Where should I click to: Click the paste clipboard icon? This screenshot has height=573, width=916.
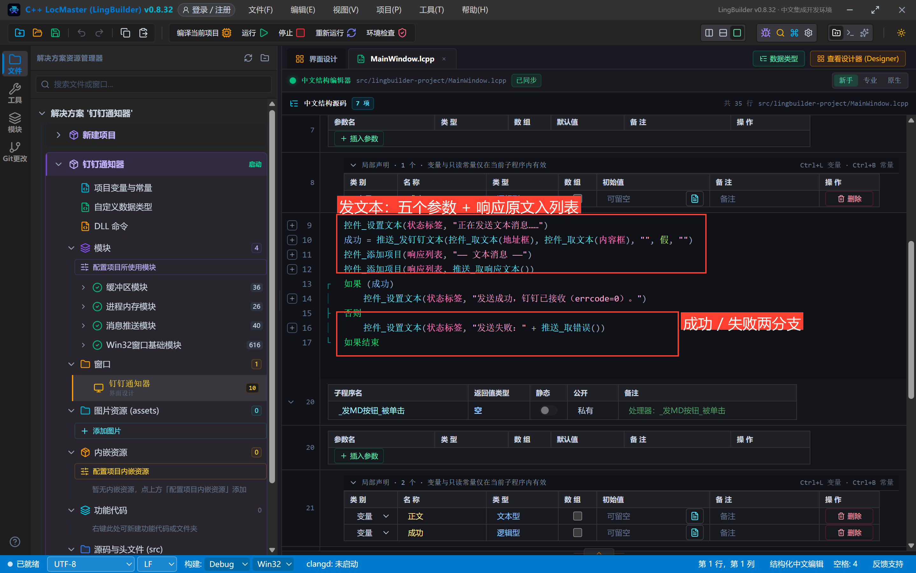tap(143, 33)
